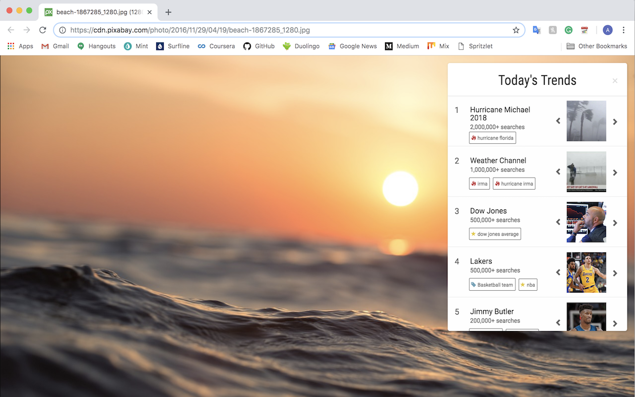Image resolution: width=635 pixels, height=397 pixels.
Task: Open the Chrome profile avatar
Action: pyautogui.click(x=608, y=30)
